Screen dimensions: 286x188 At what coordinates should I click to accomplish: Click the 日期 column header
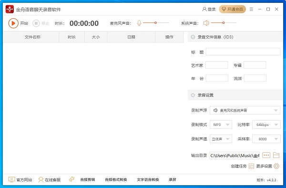131,37
